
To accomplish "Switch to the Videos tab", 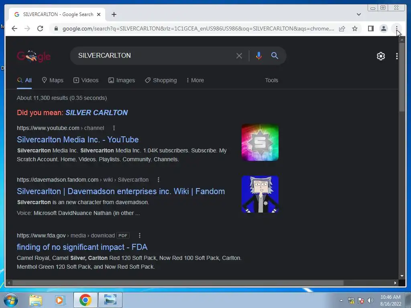I will pyautogui.click(x=86, y=80).
